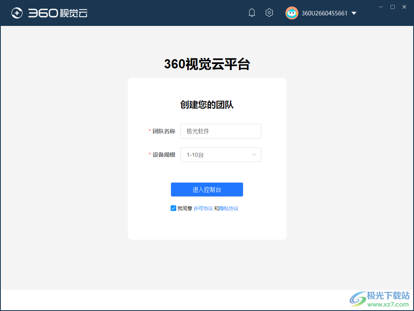Open the 许可协议 link

[x=203, y=209]
